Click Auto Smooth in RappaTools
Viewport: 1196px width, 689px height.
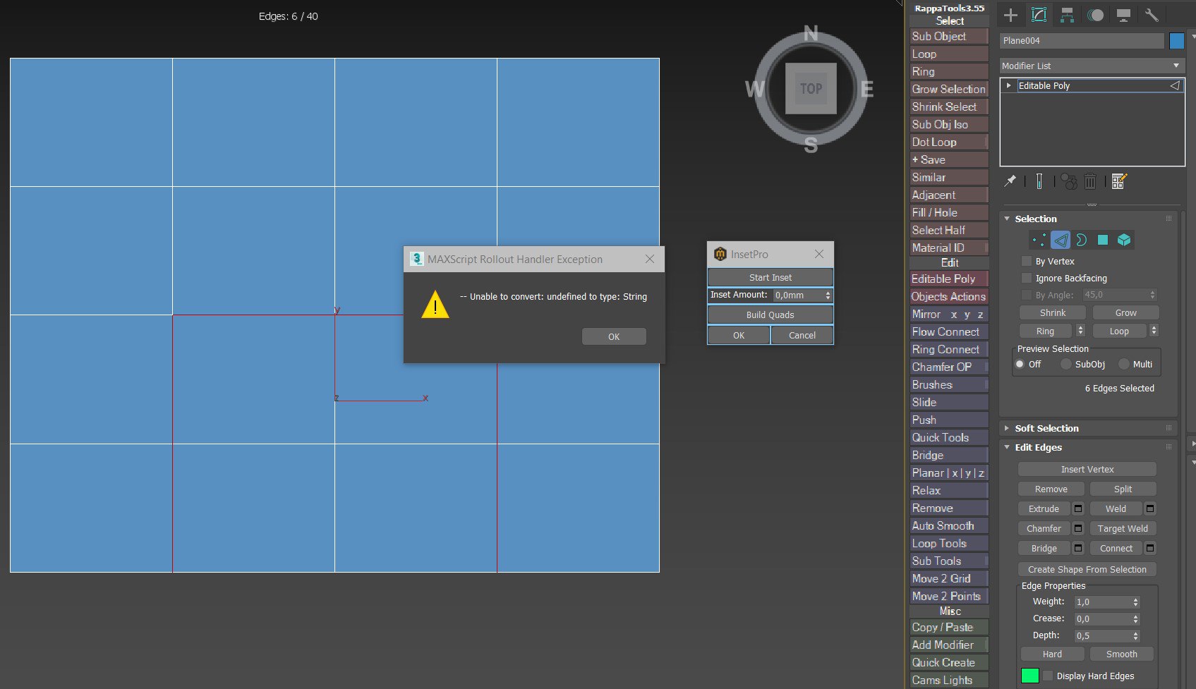point(948,526)
